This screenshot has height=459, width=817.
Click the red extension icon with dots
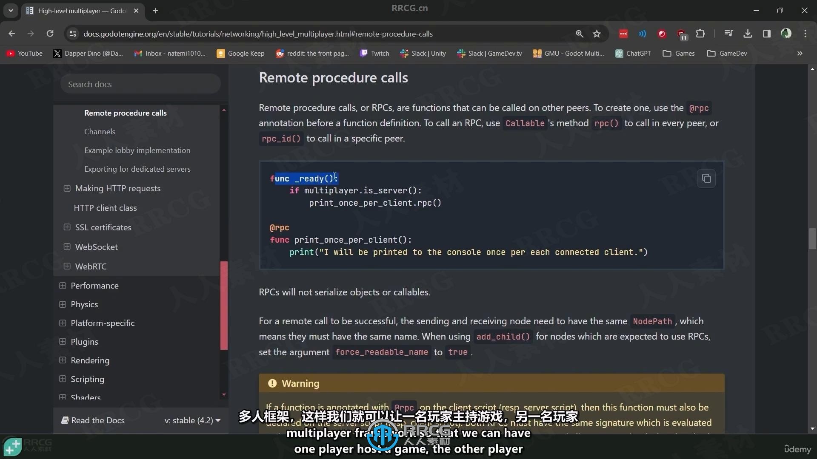(623, 34)
